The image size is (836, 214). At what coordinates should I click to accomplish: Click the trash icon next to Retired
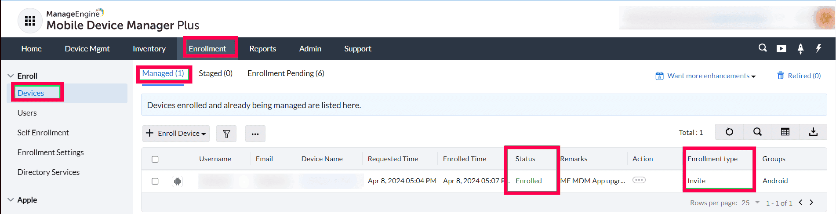coord(781,76)
